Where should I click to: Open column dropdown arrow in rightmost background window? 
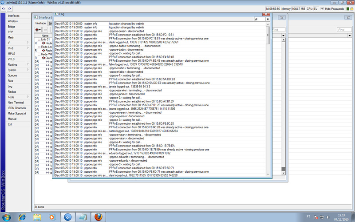pyautogui.click(x=350, y=36)
